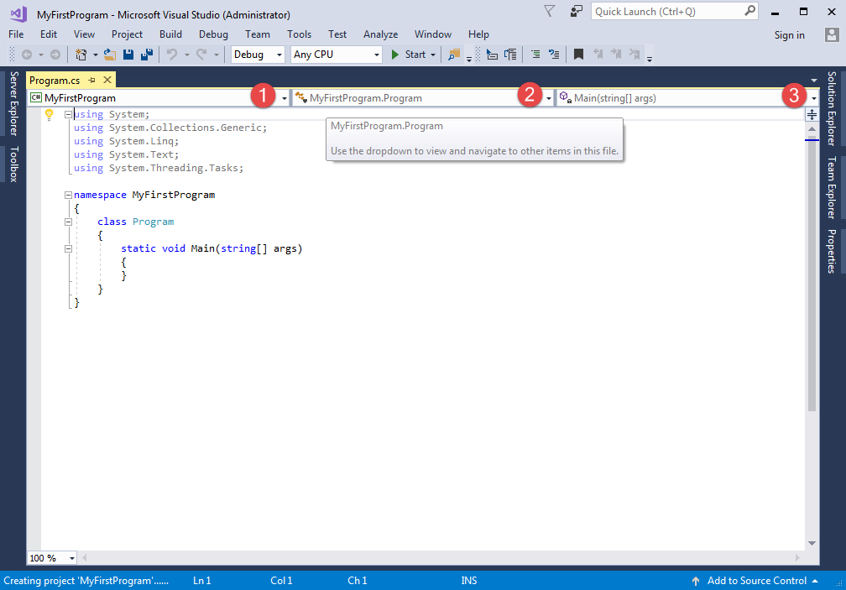
Task: Toggle the pin on Program.cs tab
Action: tap(91, 81)
